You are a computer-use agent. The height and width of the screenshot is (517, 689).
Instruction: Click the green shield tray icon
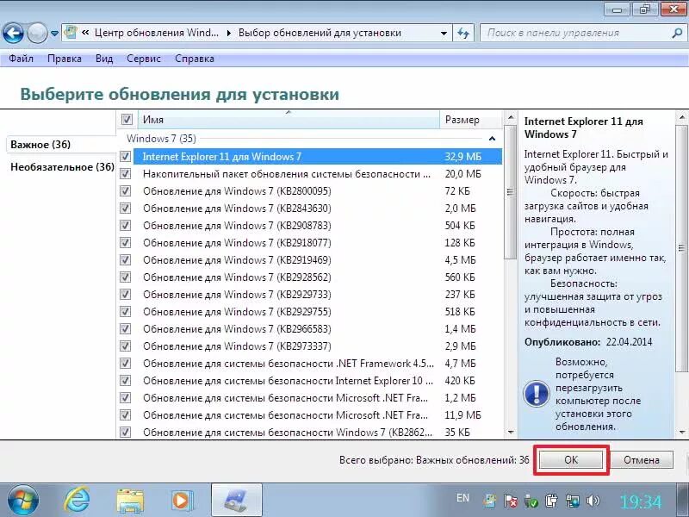(x=531, y=501)
